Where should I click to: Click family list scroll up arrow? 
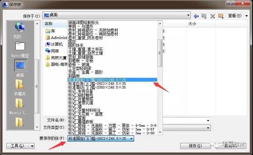pos(160,24)
